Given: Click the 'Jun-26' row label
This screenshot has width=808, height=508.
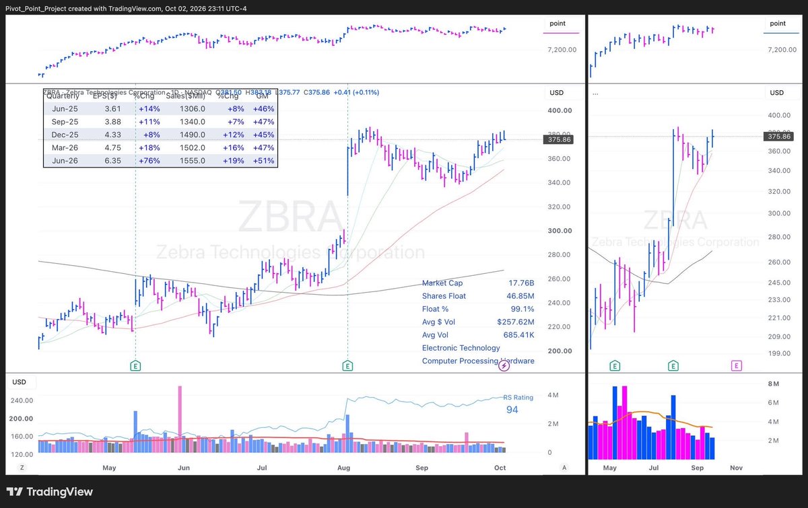Looking at the screenshot, I should pyautogui.click(x=65, y=161).
